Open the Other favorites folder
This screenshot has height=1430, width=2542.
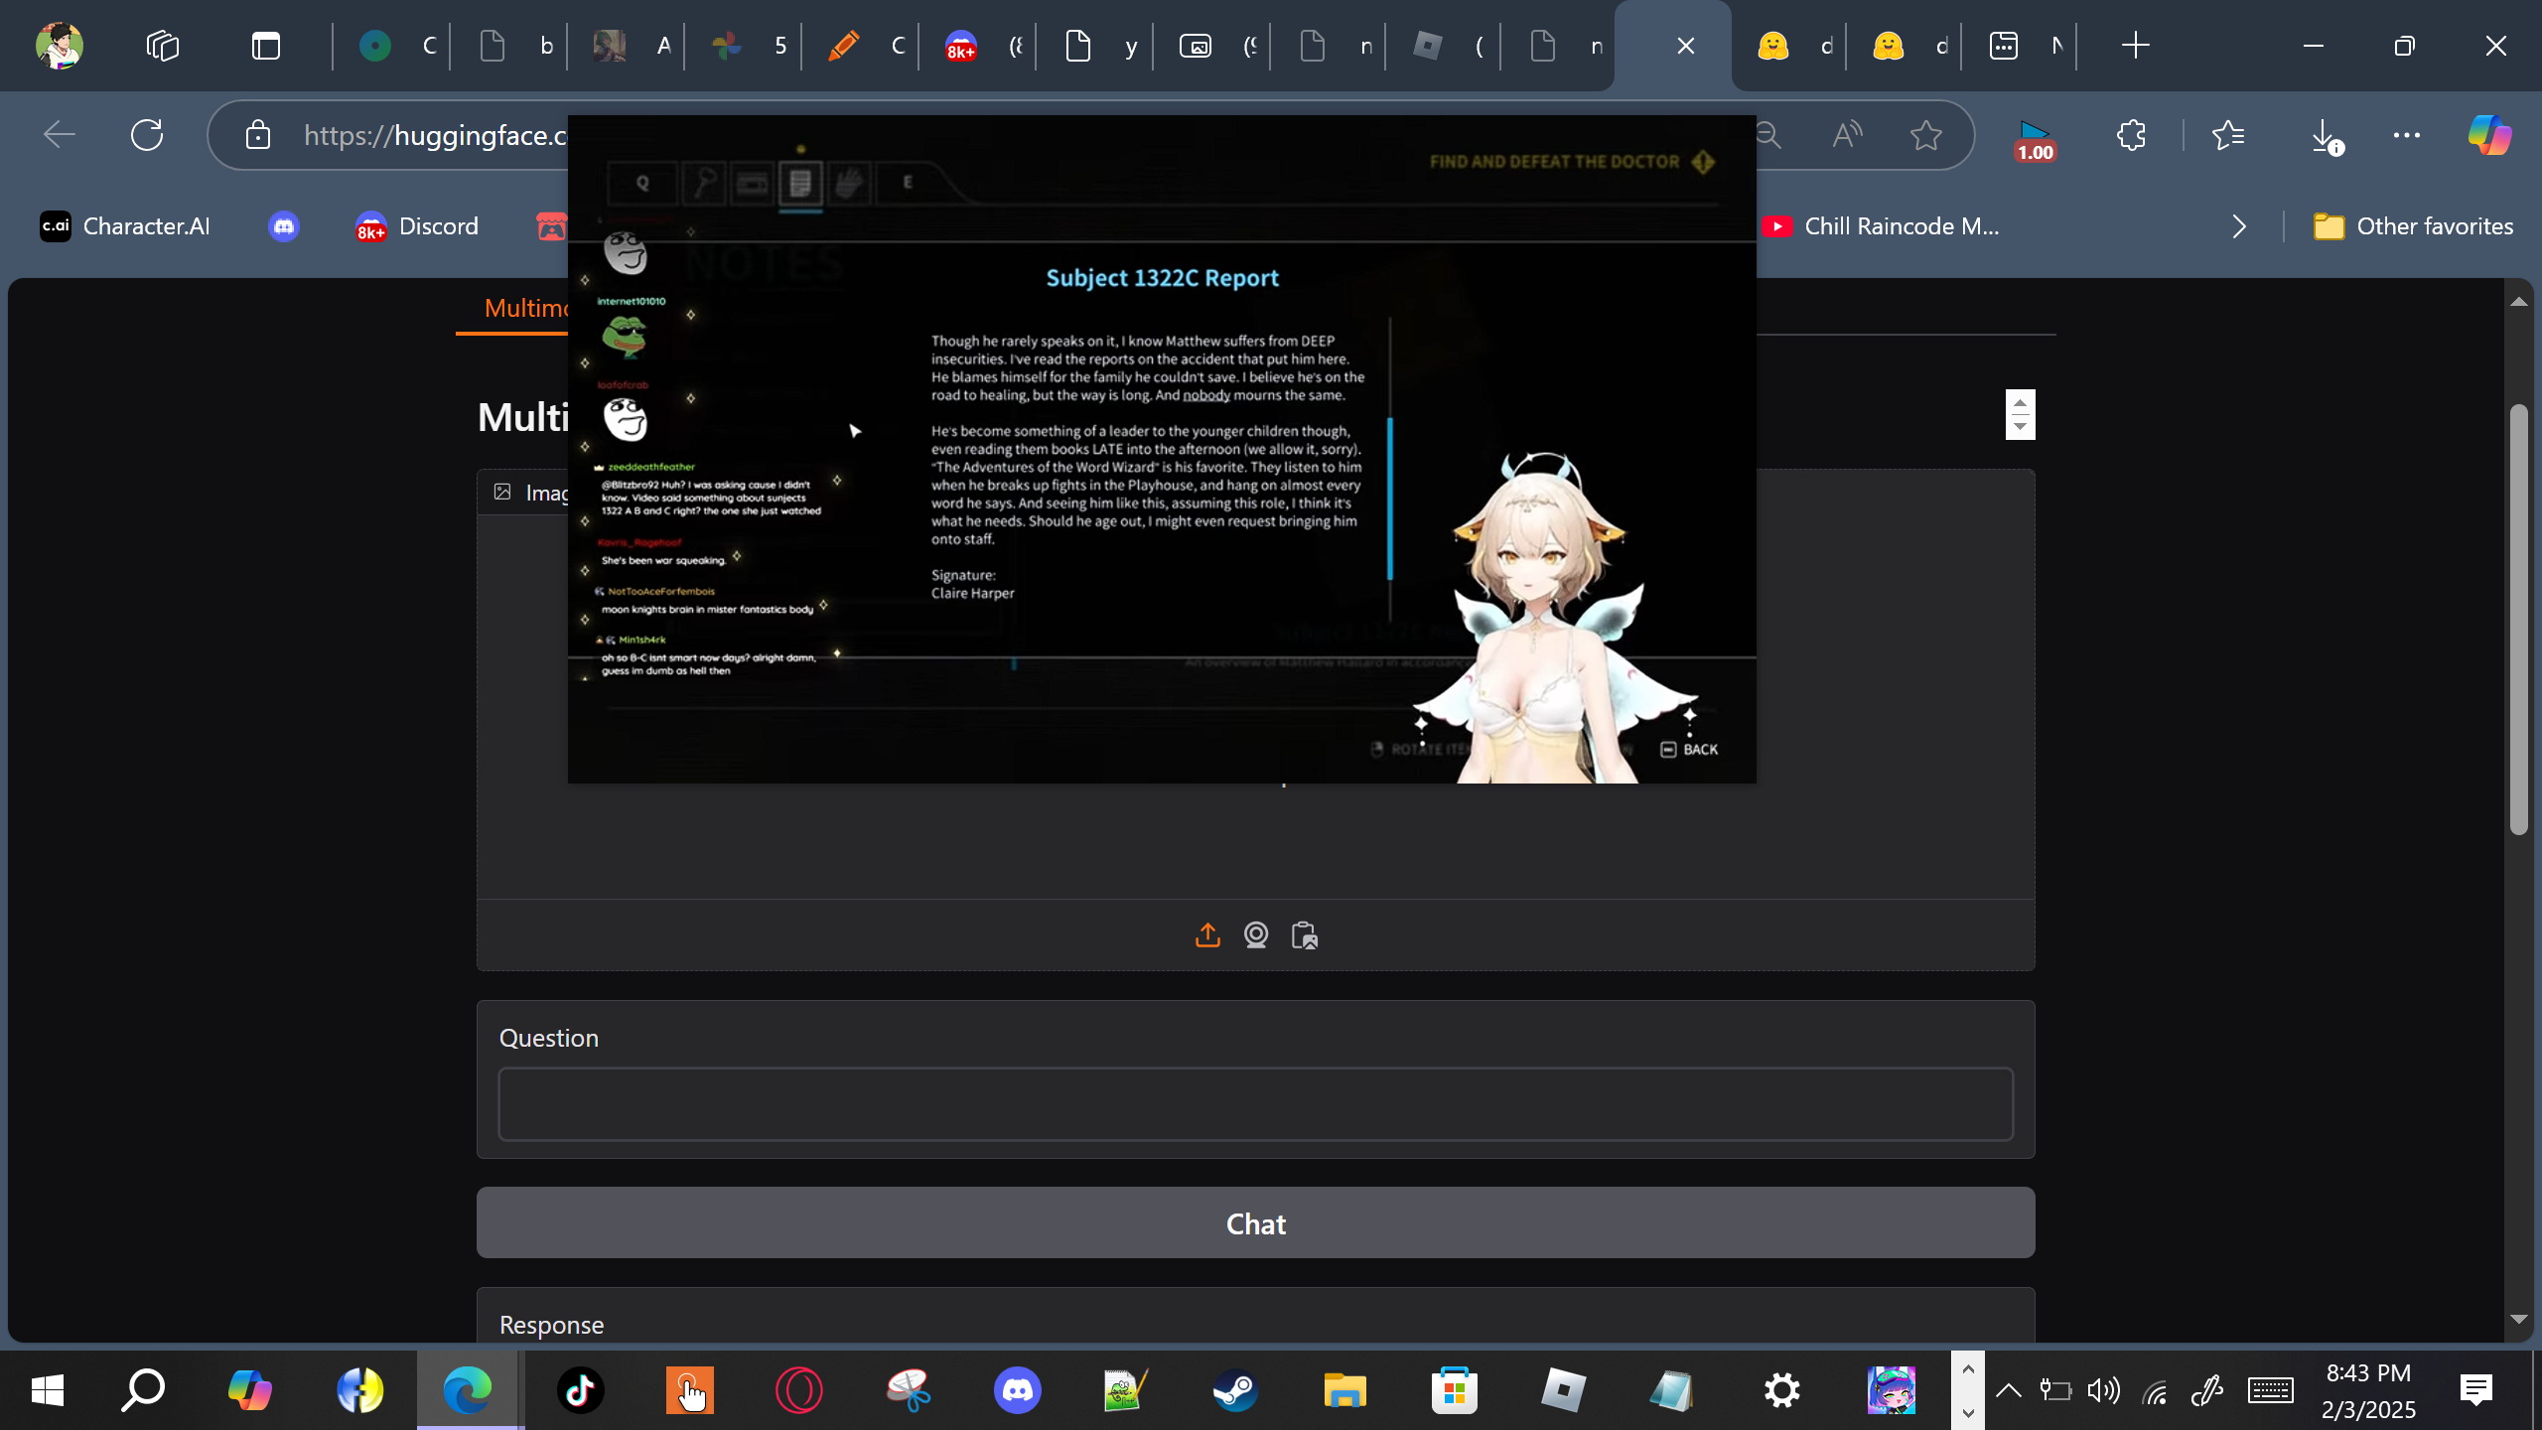pyautogui.click(x=2413, y=226)
